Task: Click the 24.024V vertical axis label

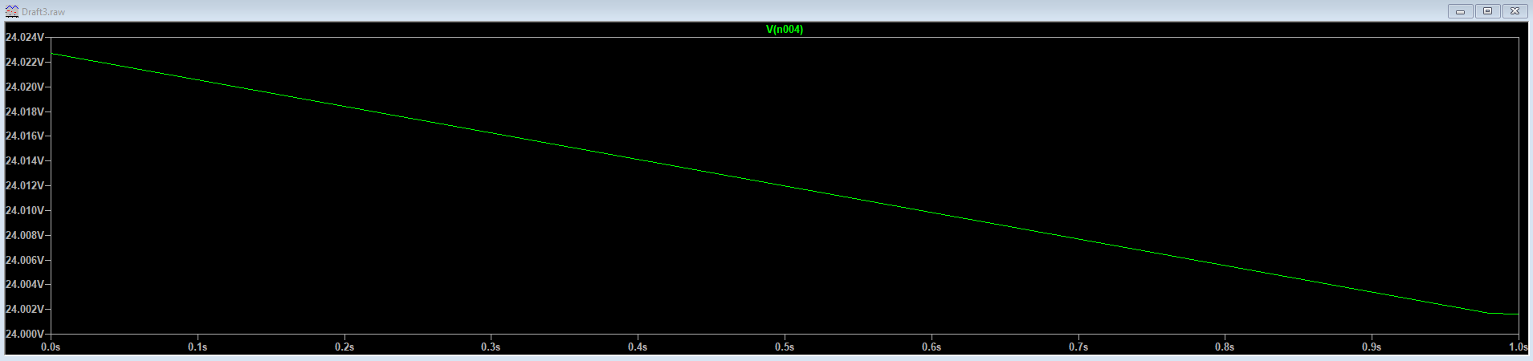Action: [23, 37]
